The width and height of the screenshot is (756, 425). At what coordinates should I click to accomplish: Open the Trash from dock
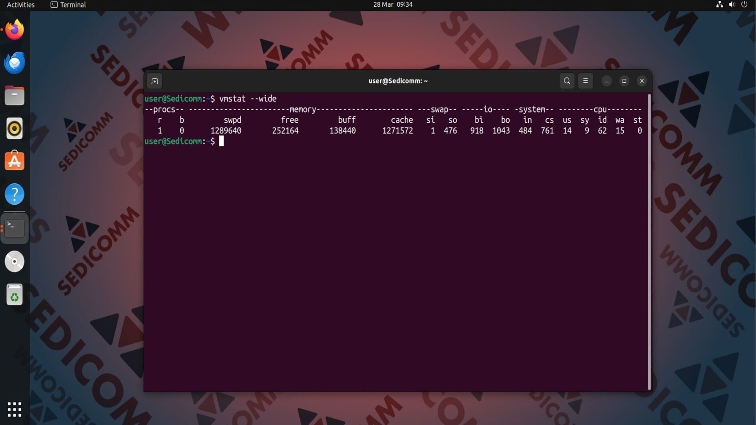pyautogui.click(x=15, y=295)
